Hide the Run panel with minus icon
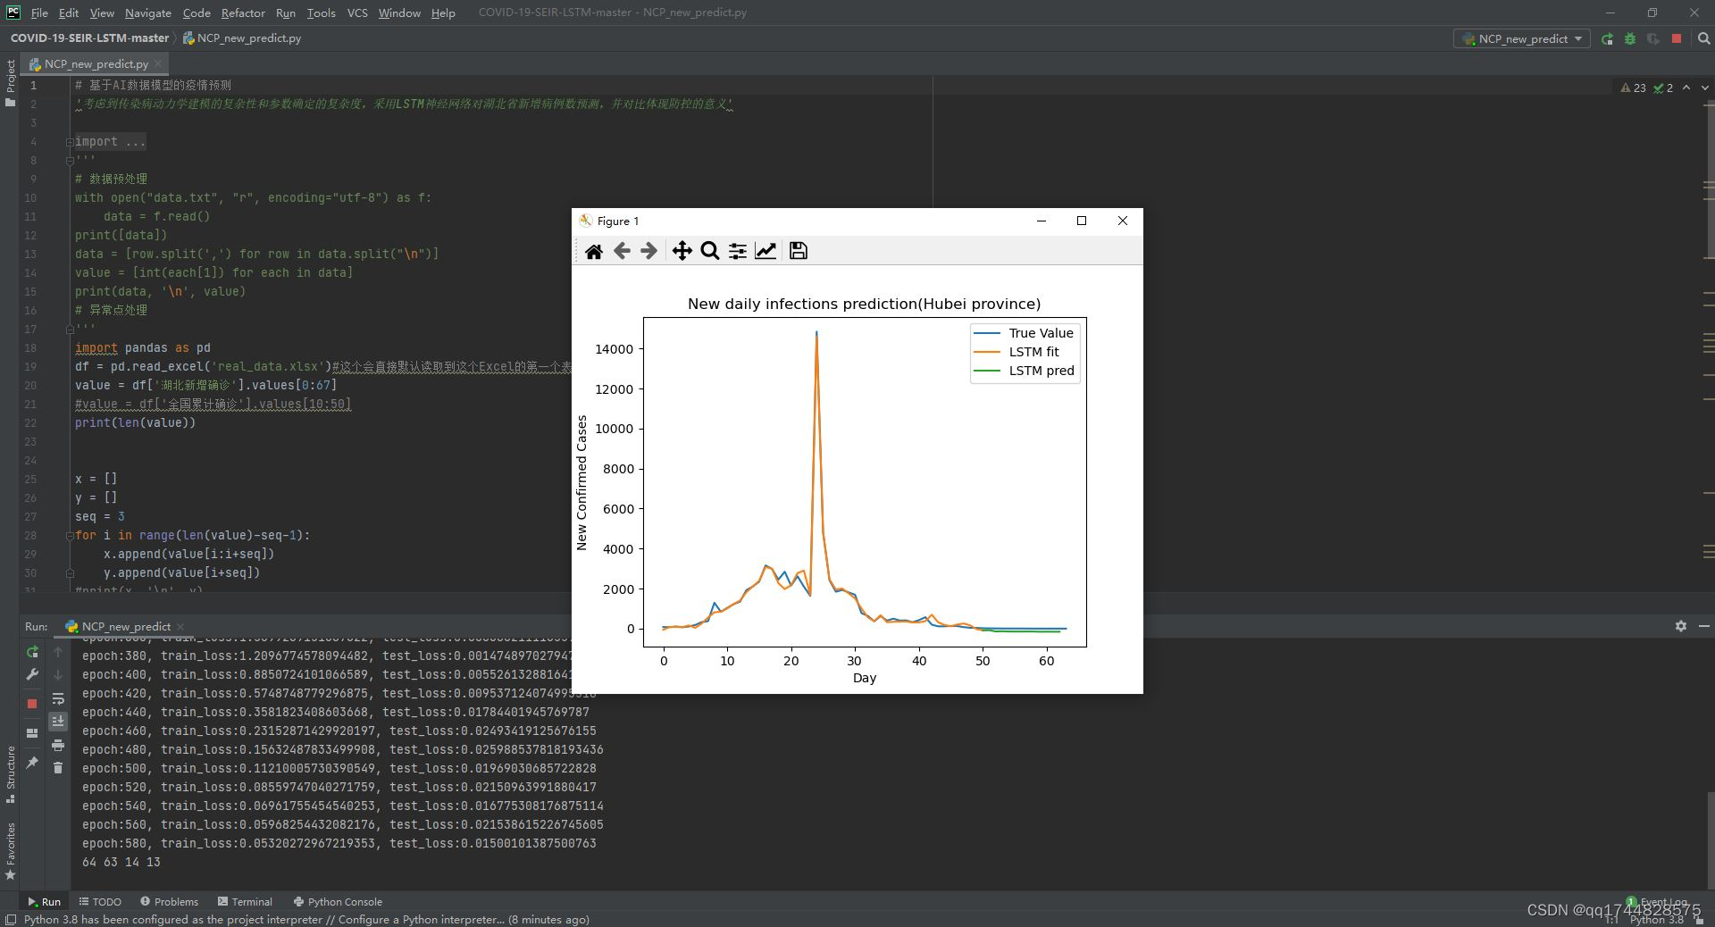 coord(1703,626)
